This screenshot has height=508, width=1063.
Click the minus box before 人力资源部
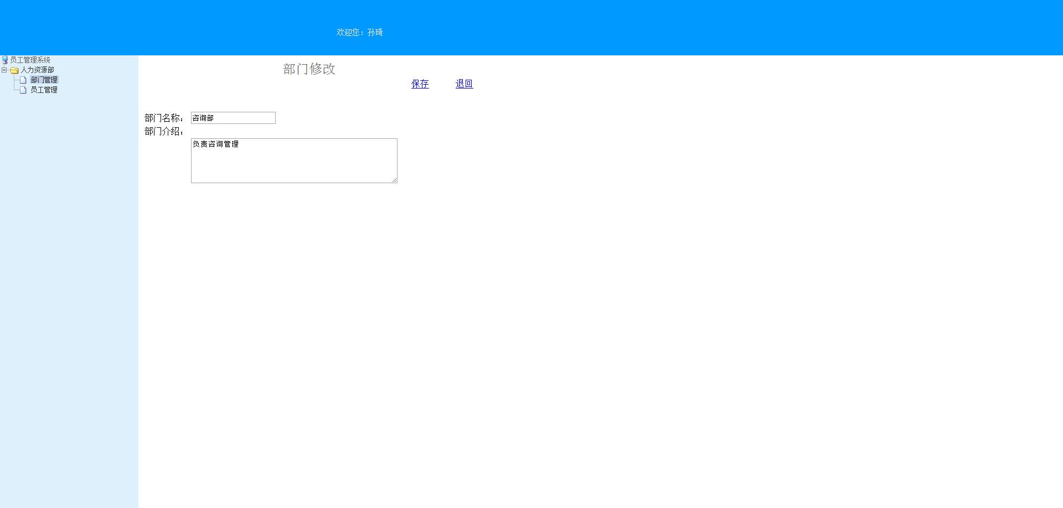4,70
